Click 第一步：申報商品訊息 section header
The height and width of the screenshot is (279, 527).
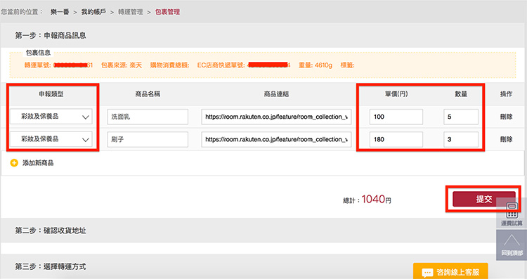pyautogui.click(x=262, y=35)
